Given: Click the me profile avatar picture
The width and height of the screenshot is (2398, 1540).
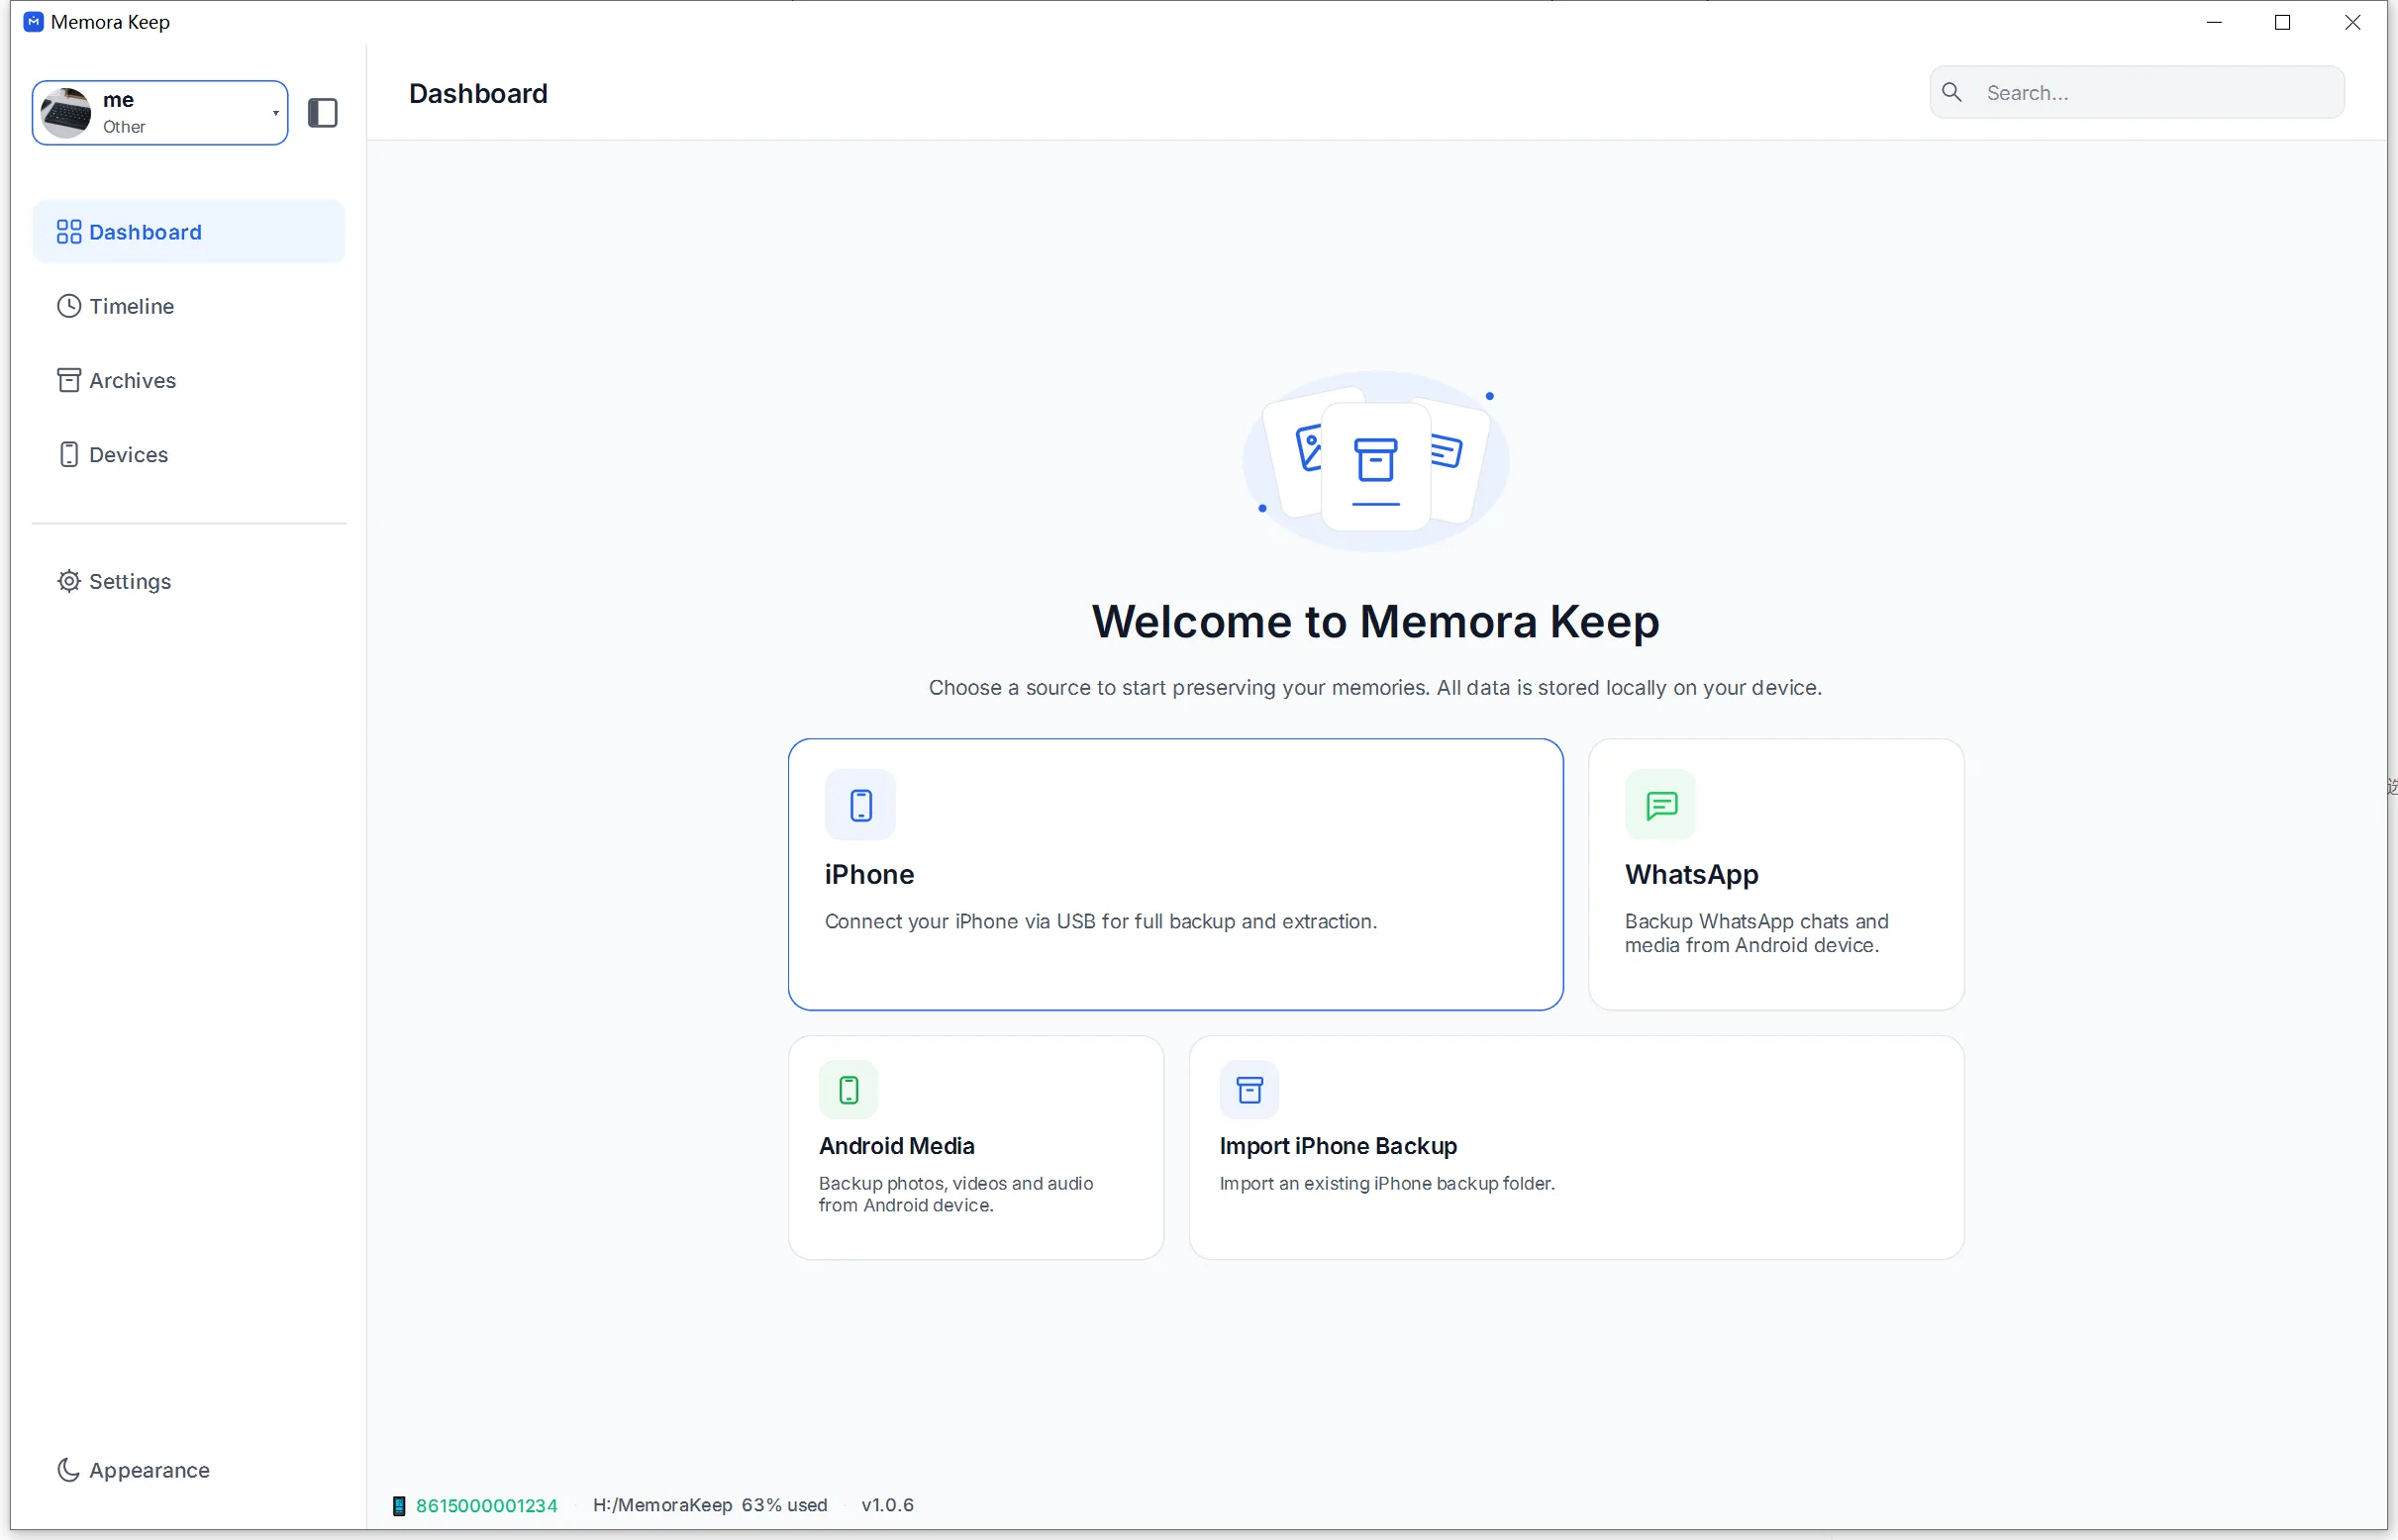Looking at the screenshot, I should coord(66,113).
